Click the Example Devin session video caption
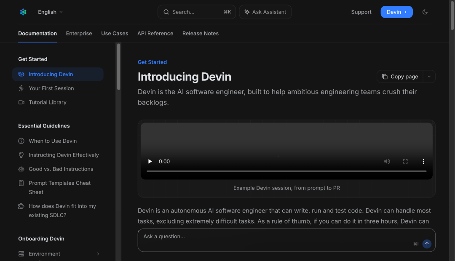 point(287,188)
